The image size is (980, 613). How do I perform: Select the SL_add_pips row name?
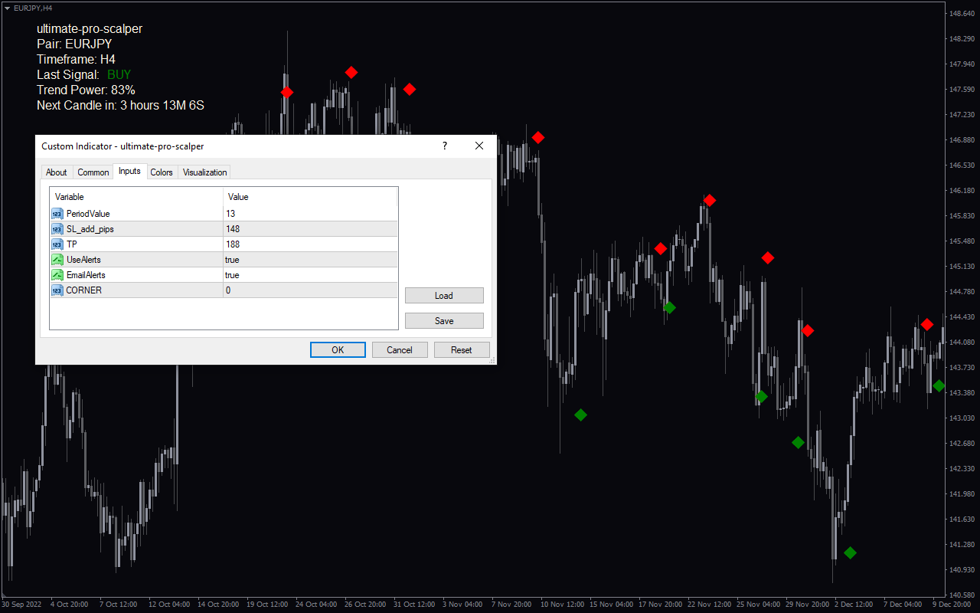(x=90, y=229)
